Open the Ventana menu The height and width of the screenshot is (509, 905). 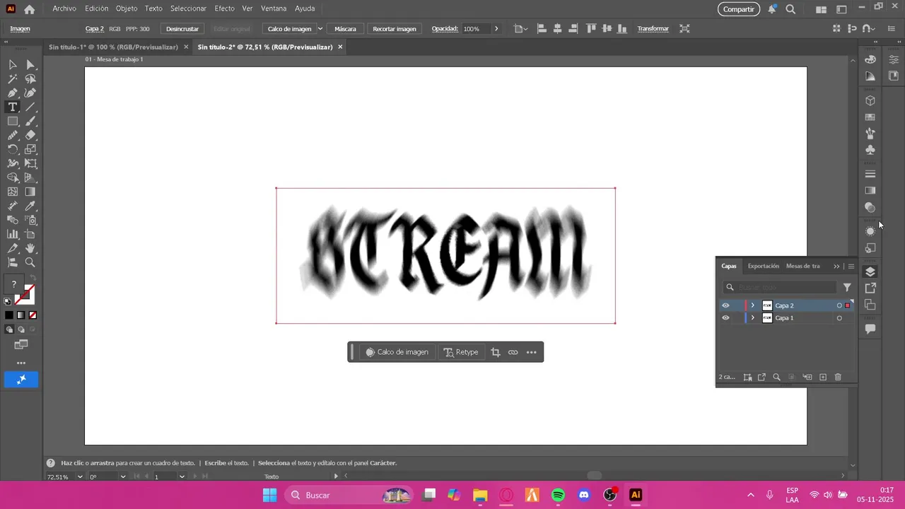click(274, 8)
